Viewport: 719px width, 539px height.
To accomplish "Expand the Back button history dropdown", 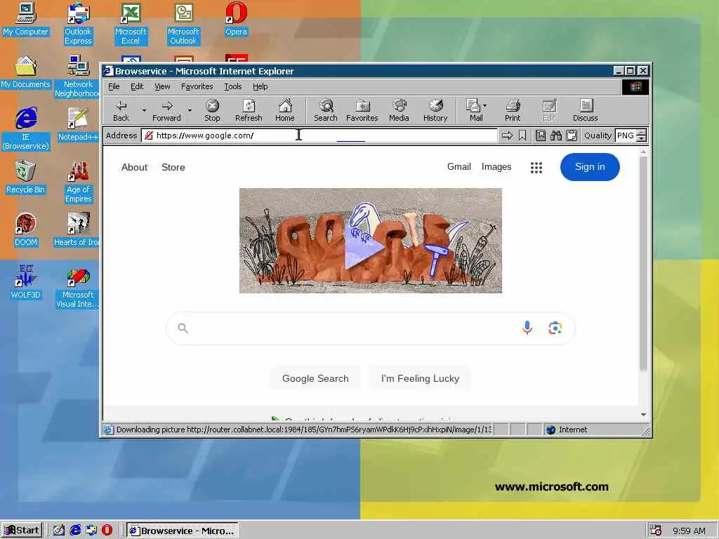I will [144, 110].
